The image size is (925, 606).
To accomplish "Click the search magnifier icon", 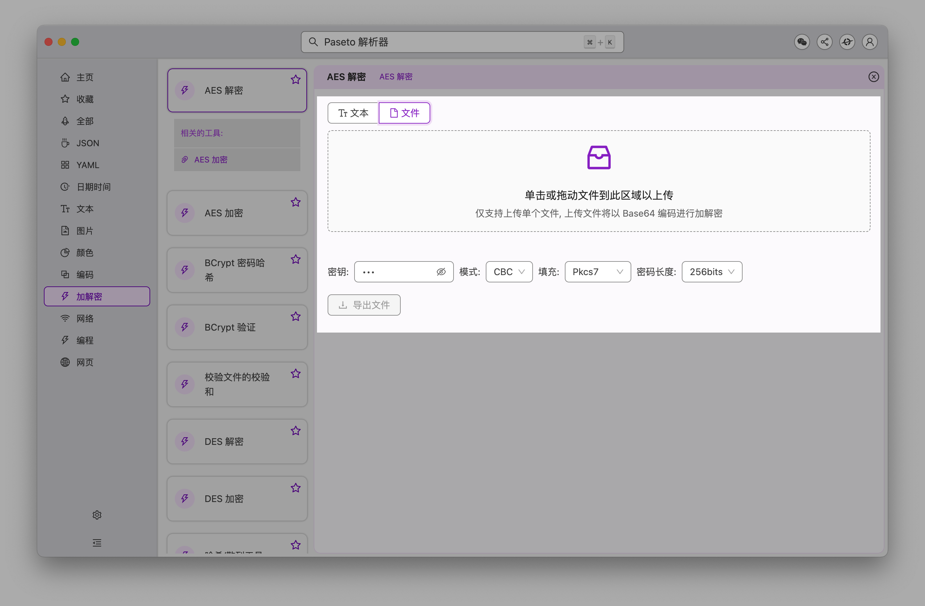I will click(x=313, y=42).
